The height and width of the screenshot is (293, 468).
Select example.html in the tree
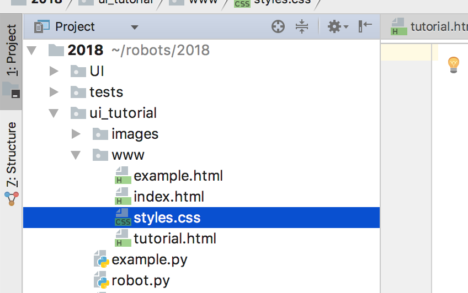coord(178,176)
